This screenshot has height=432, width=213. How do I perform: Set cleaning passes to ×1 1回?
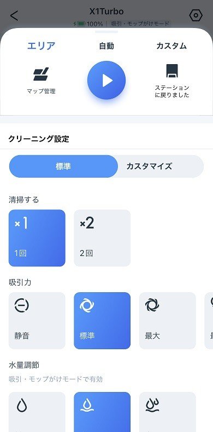click(37, 238)
